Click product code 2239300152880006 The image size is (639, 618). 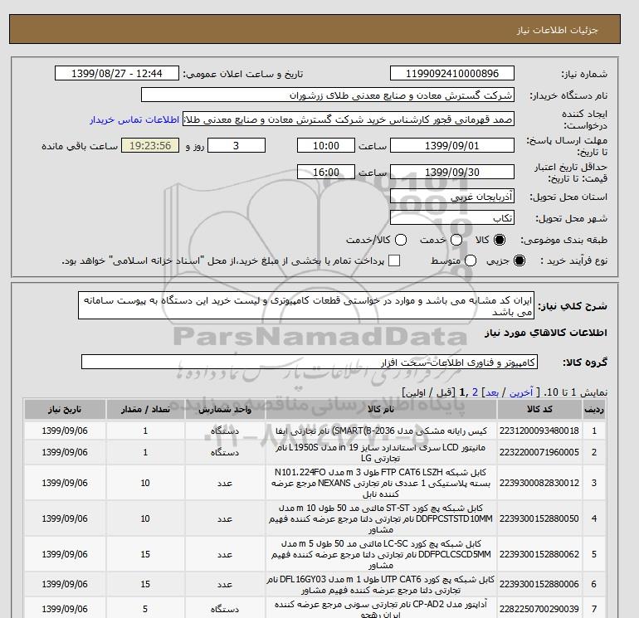coord(539,584)
